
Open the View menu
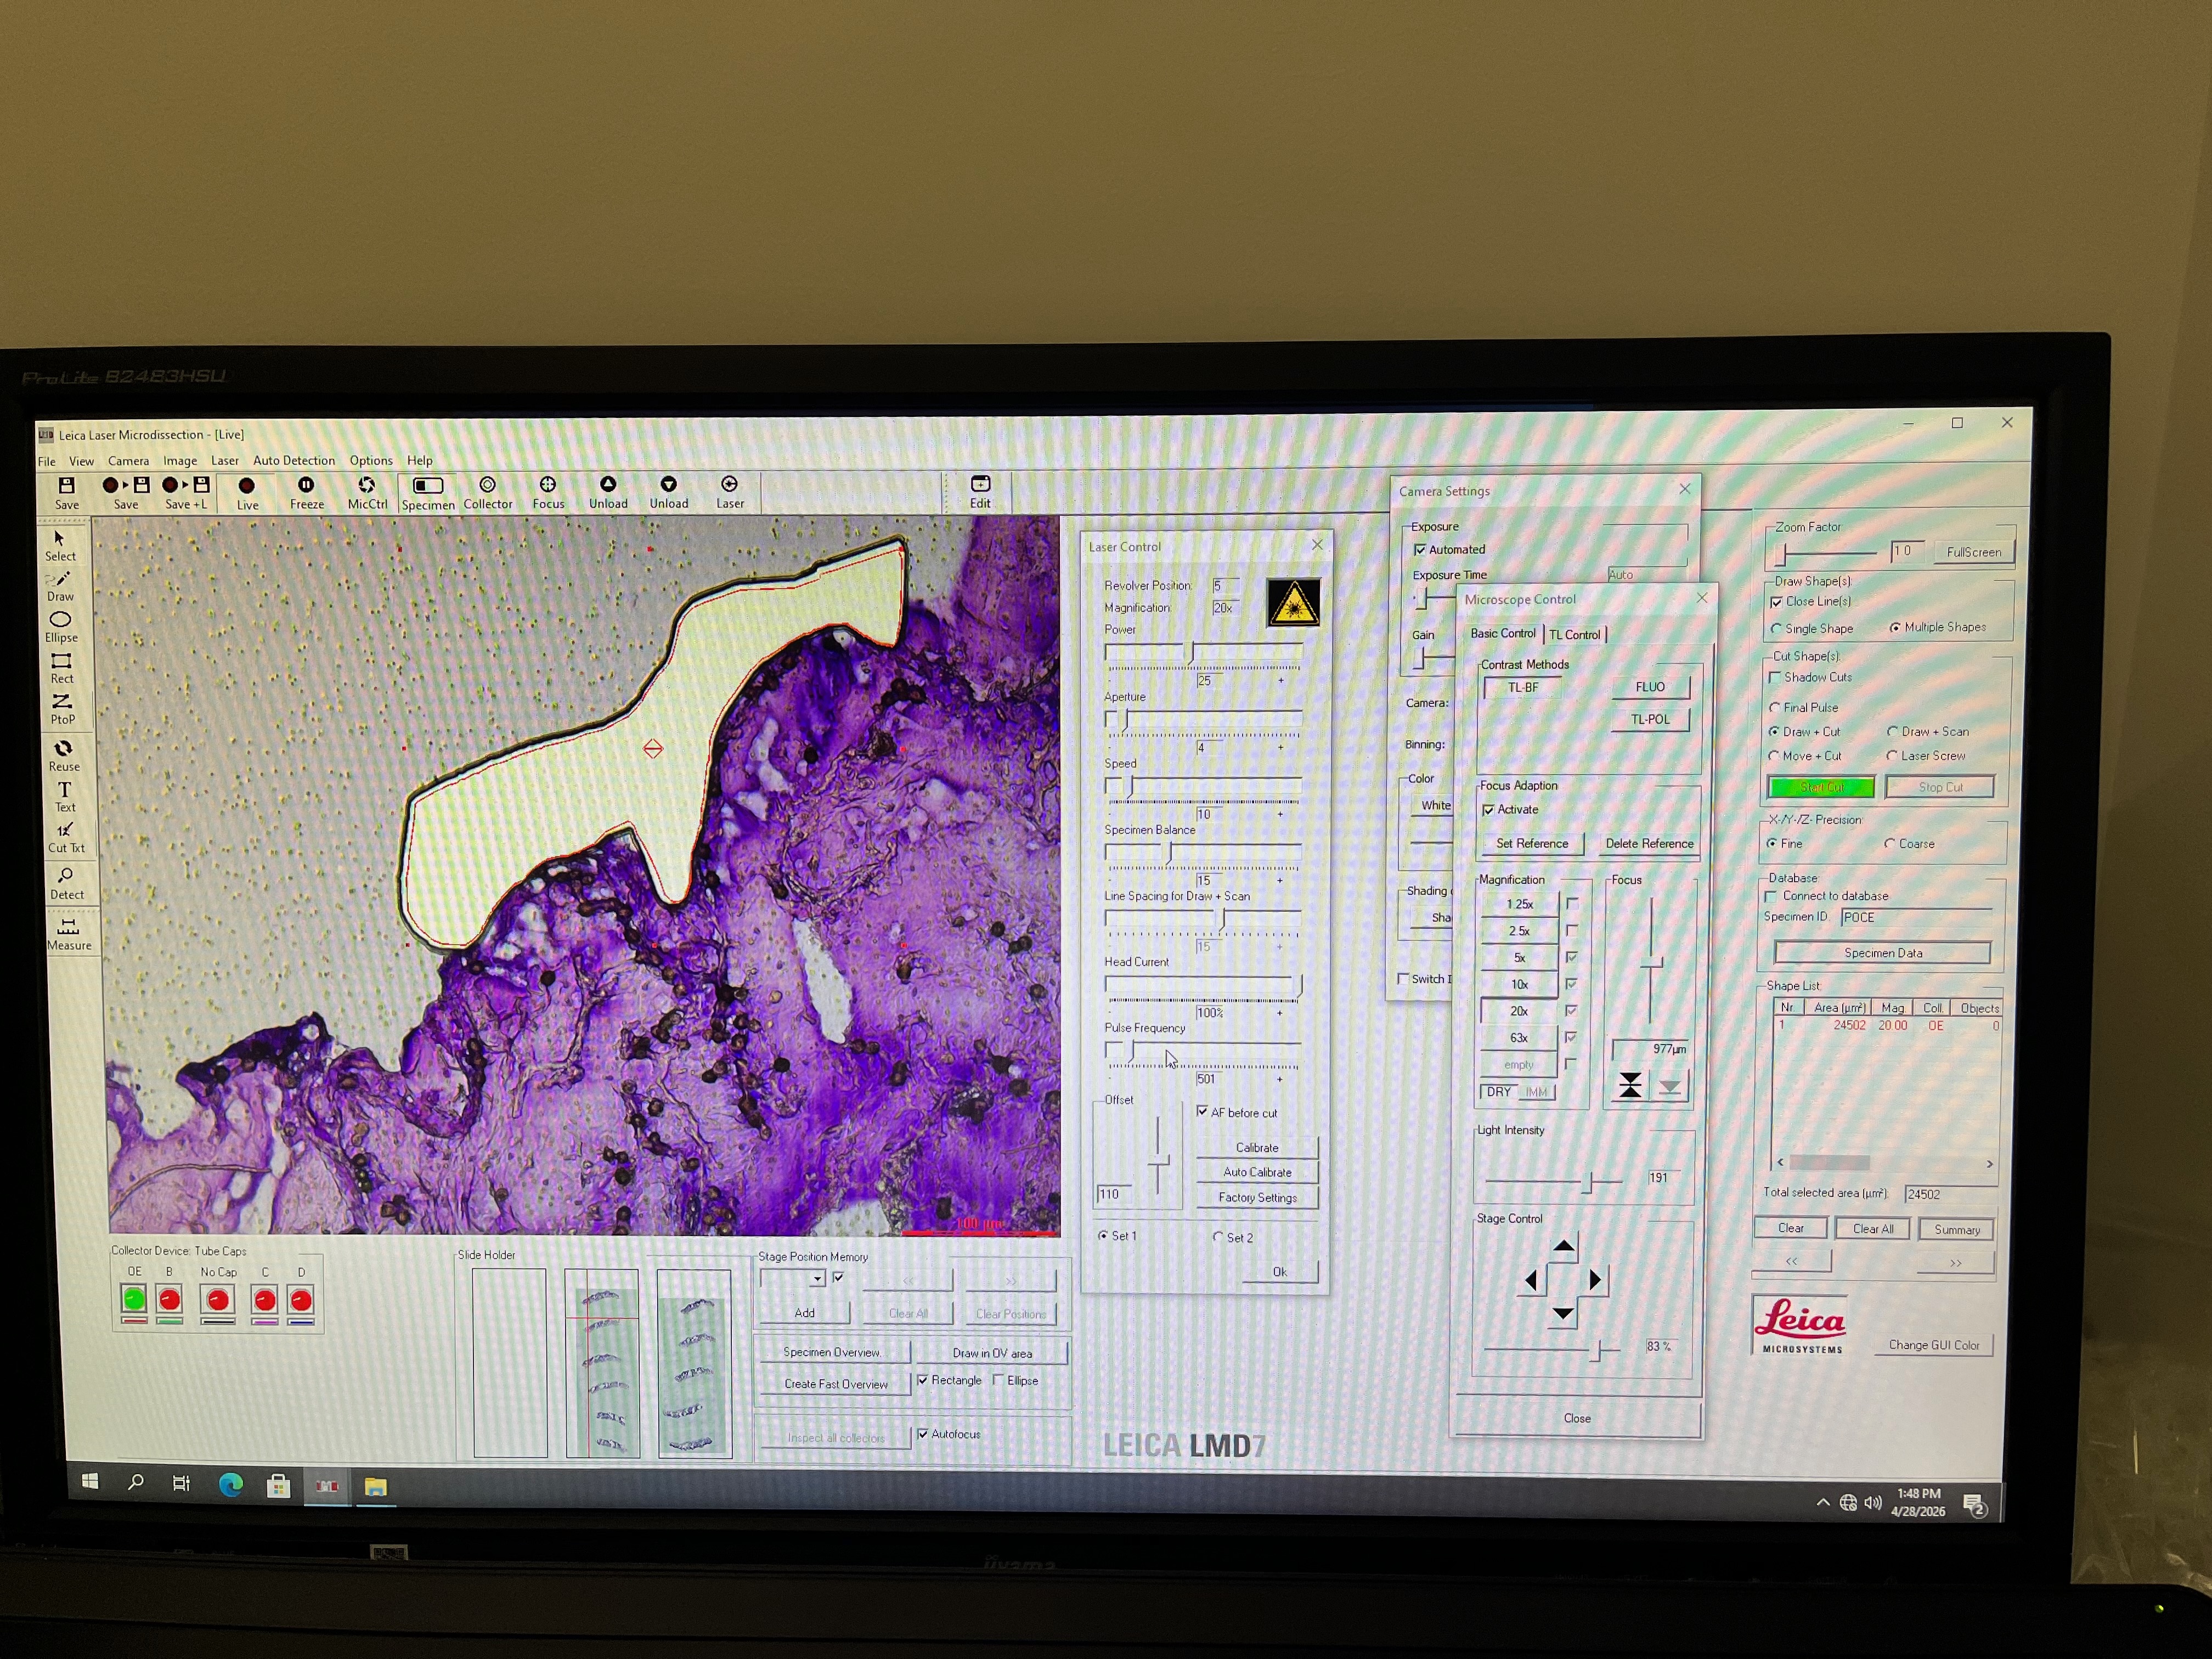(81, 461)
